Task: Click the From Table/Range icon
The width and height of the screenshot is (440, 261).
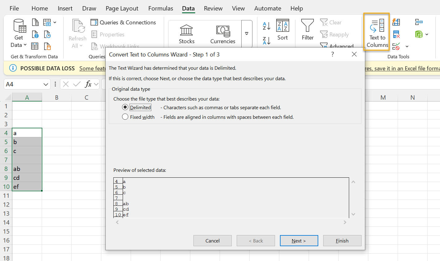Action: point(35,46)
